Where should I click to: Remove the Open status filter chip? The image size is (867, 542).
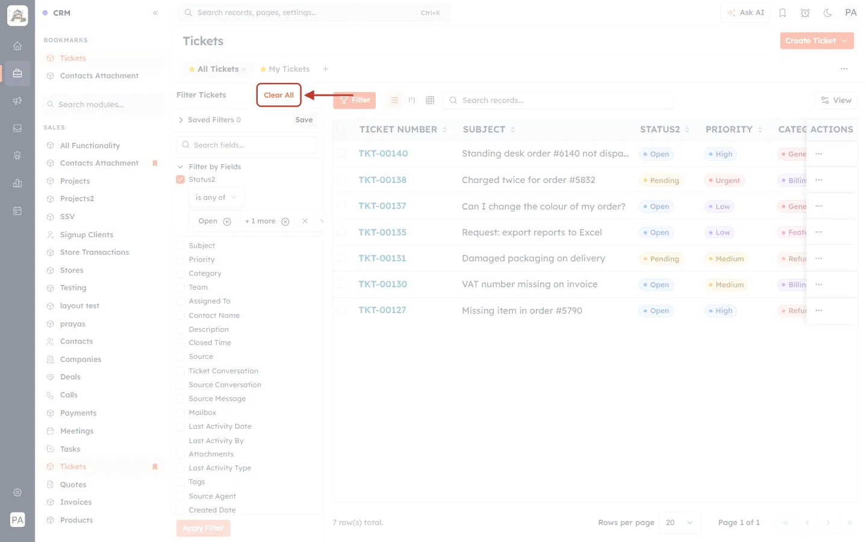coord(227,222)
